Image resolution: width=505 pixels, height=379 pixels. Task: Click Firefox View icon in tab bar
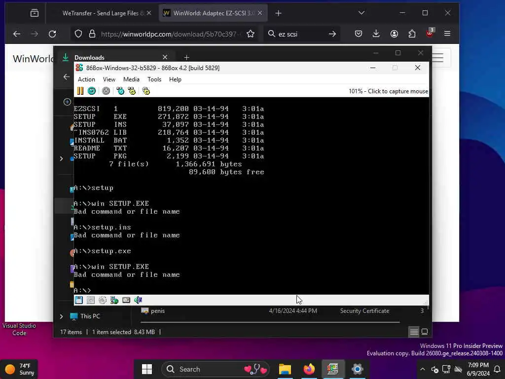click(35, 13)
